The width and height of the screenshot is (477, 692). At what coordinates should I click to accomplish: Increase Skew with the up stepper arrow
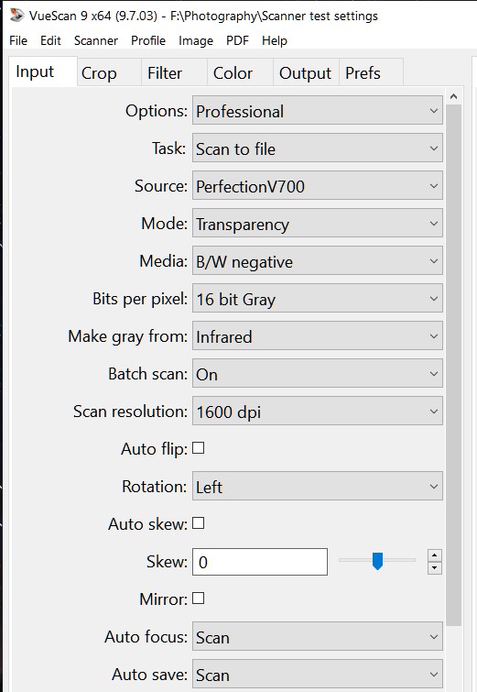pos(435,555)
